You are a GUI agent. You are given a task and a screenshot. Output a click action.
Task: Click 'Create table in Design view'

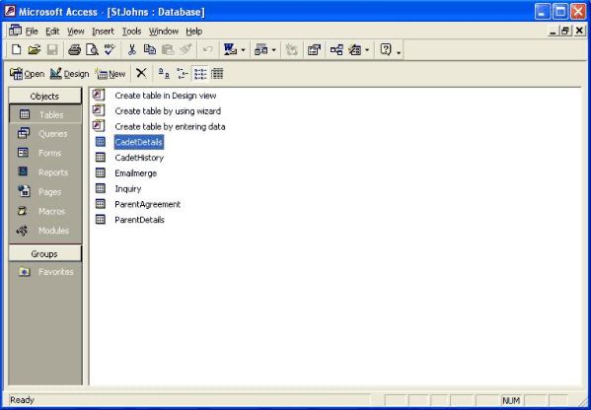click(166, 96)
